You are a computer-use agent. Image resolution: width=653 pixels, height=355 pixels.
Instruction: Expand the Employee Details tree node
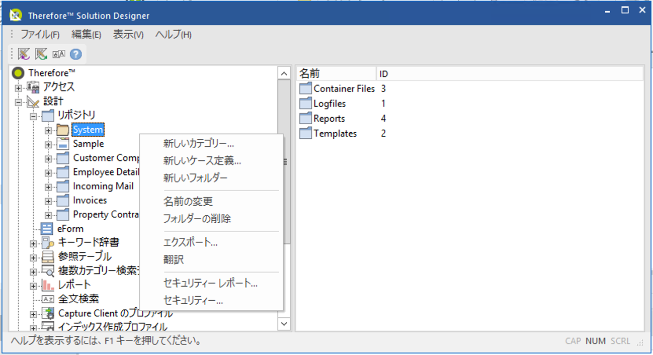point(48,173)
